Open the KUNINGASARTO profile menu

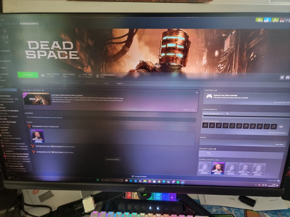click(x=29, y=24)
